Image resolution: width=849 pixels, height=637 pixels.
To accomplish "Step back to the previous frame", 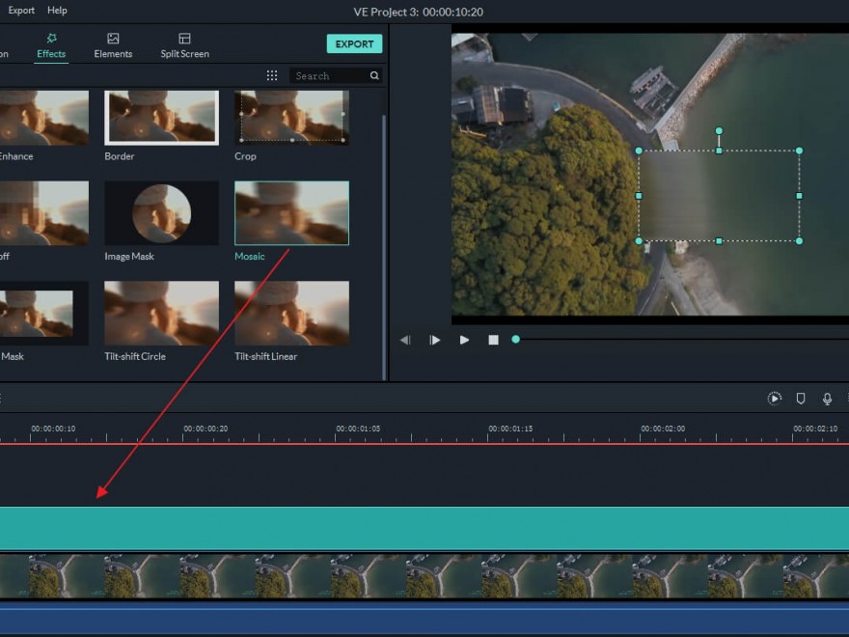I will click(x=405, y=340).
